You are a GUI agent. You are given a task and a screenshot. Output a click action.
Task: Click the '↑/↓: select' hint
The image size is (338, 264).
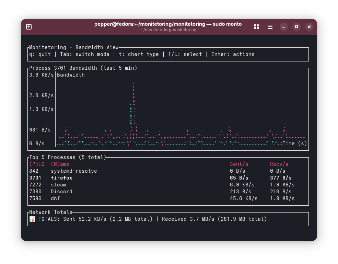click(185, 54)
